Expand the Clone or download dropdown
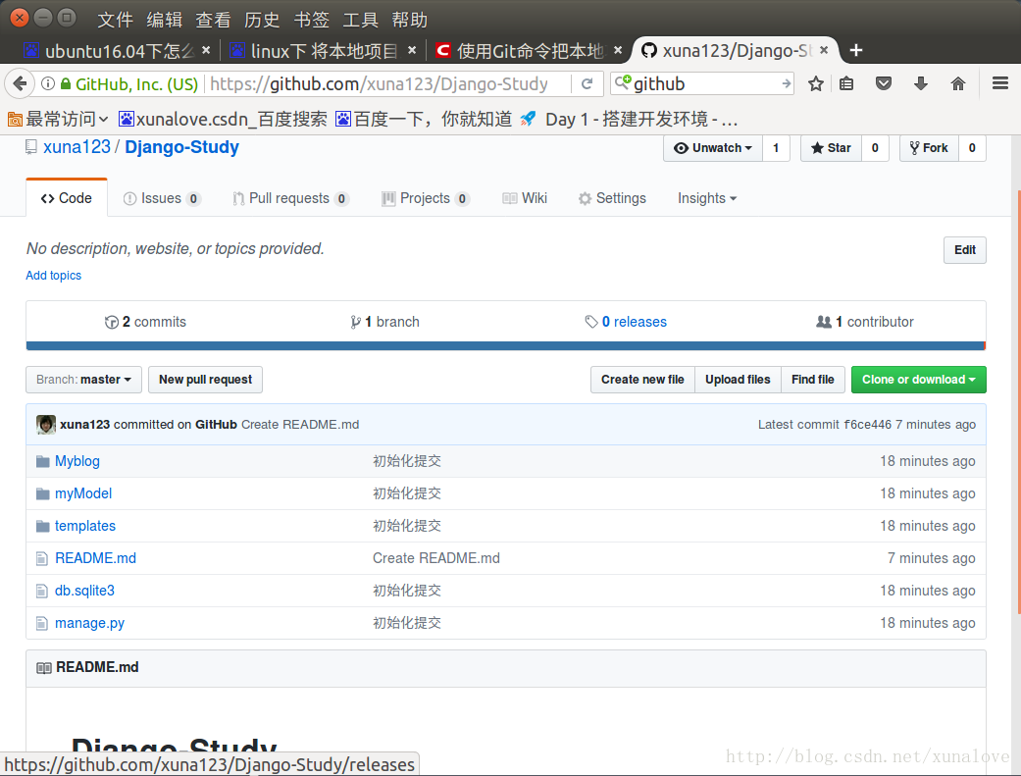This screenshot has width=1021, height=776. pos(918,380)
